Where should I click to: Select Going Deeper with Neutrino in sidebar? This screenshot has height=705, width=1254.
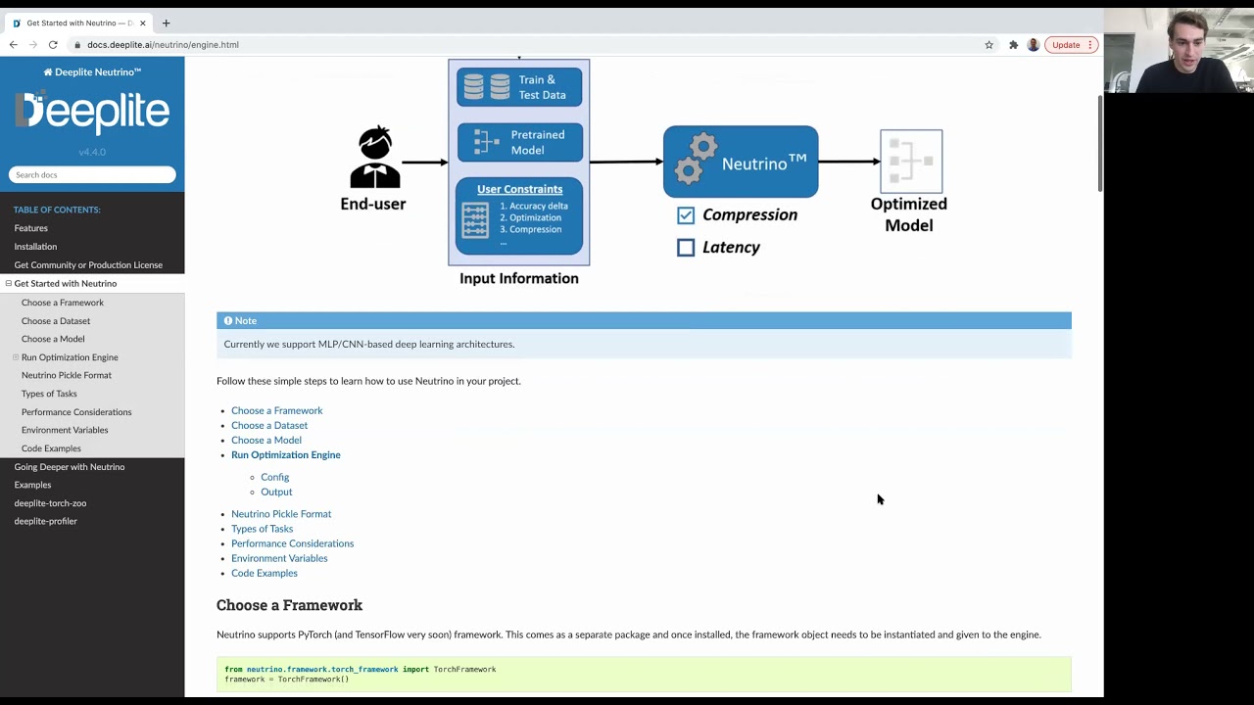click(70, 467)
